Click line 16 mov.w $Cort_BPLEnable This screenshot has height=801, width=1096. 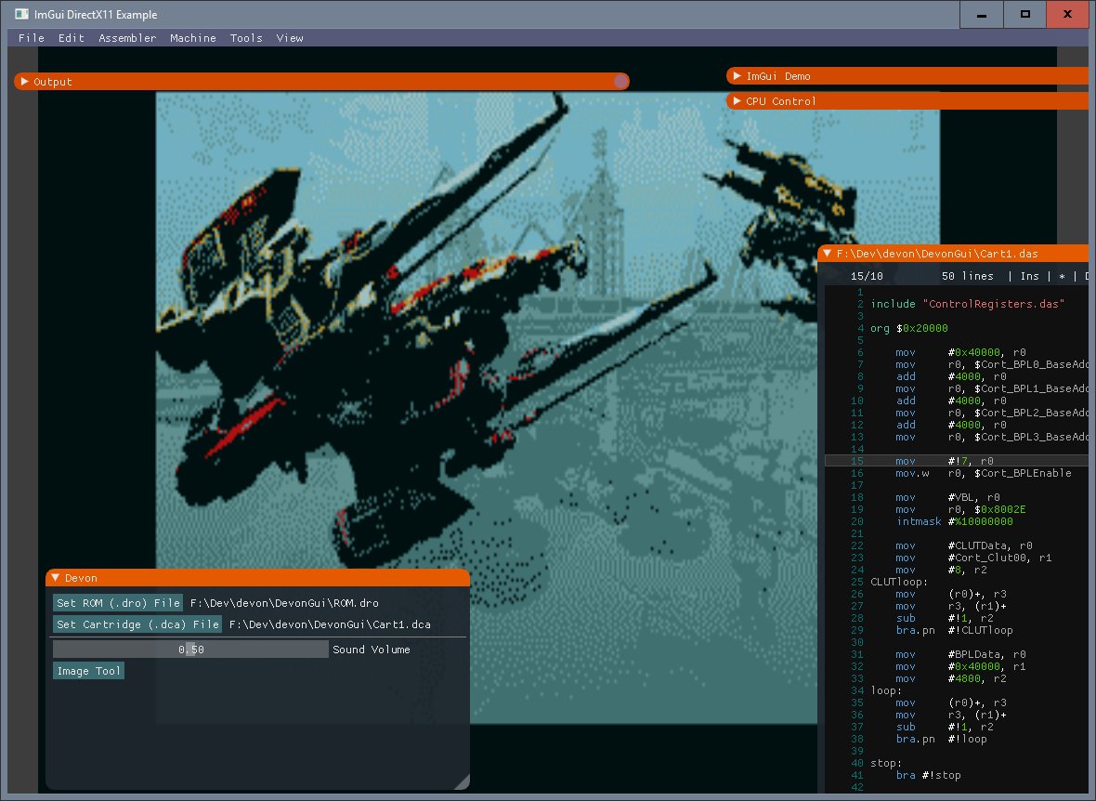[984, 473]
